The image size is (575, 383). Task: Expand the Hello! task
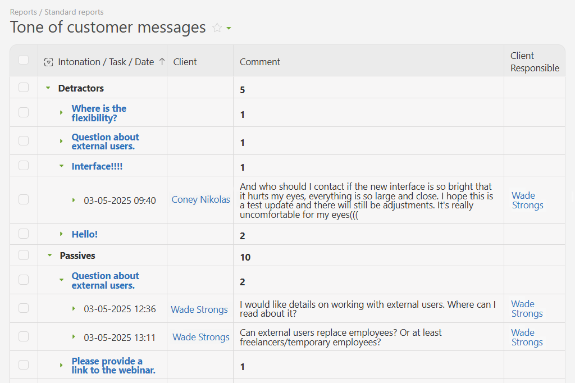[x=61, y=234]
